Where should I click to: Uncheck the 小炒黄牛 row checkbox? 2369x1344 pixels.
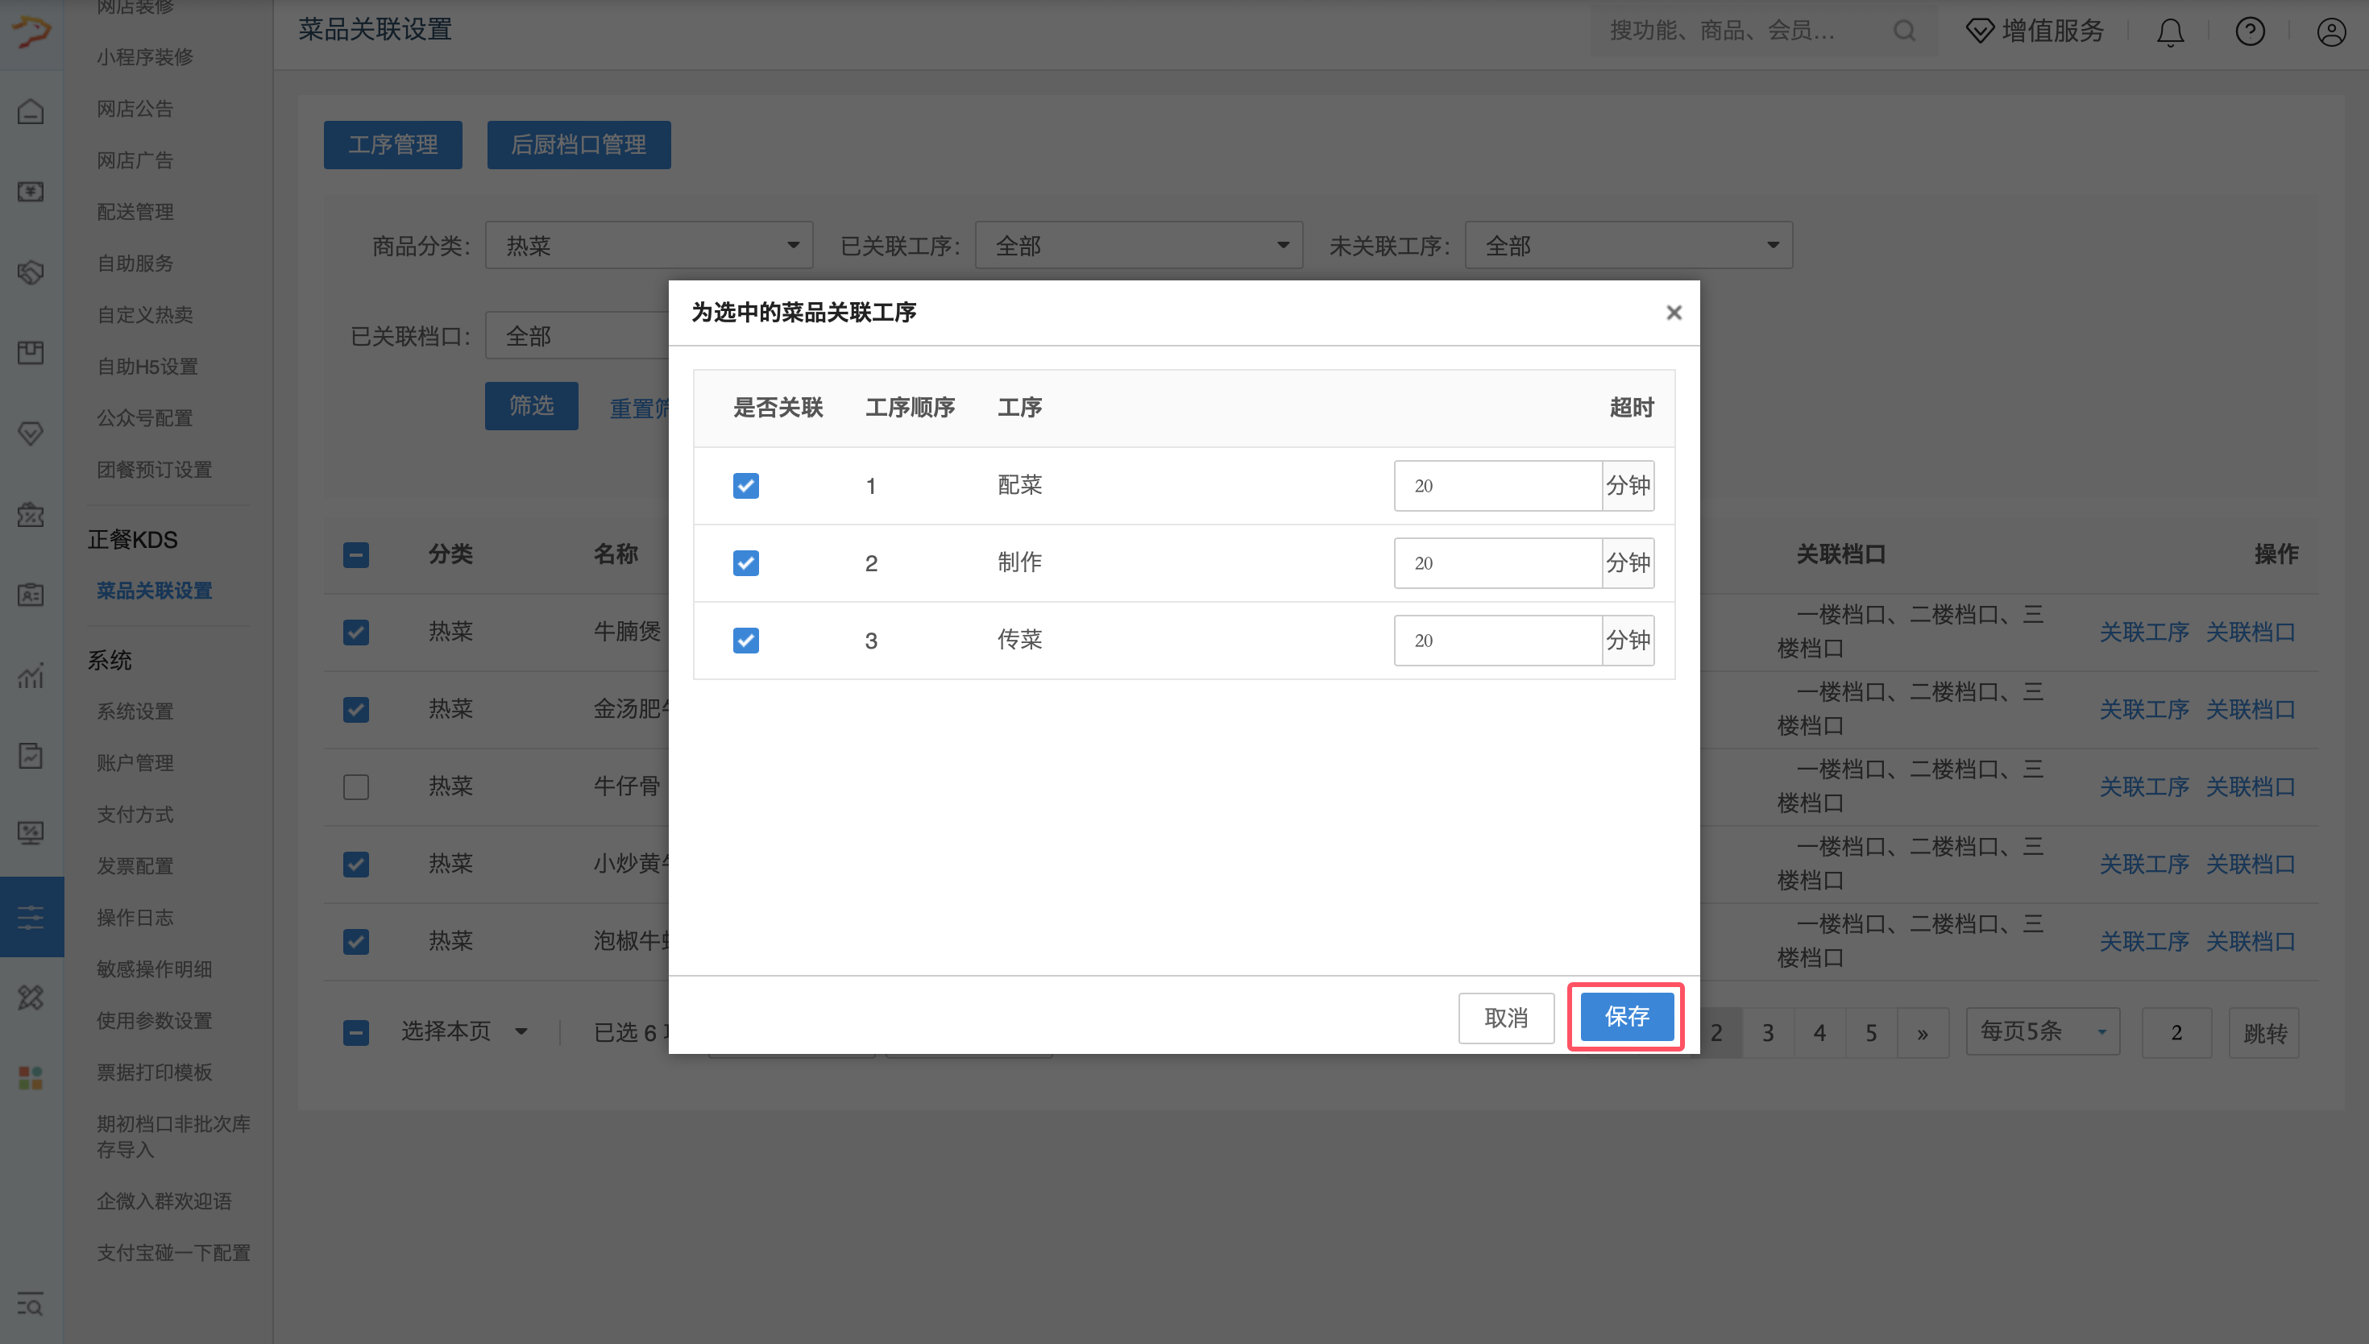click(x=356, y=864)
